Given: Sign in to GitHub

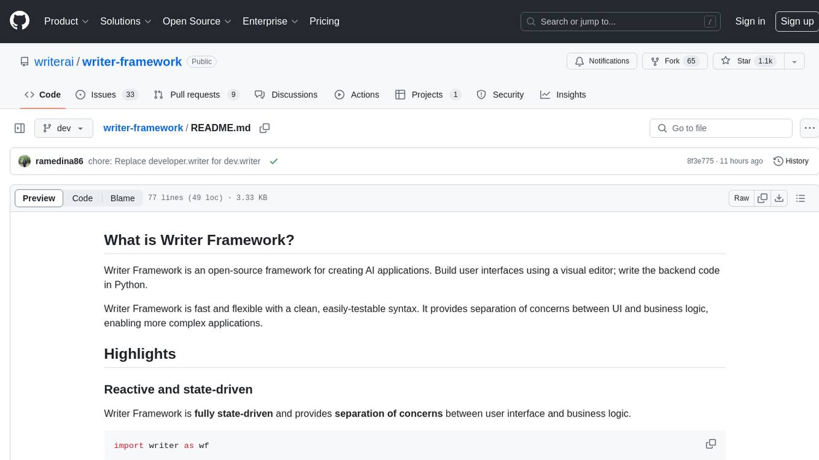Looking at the screenshot, I should point(750,21).
